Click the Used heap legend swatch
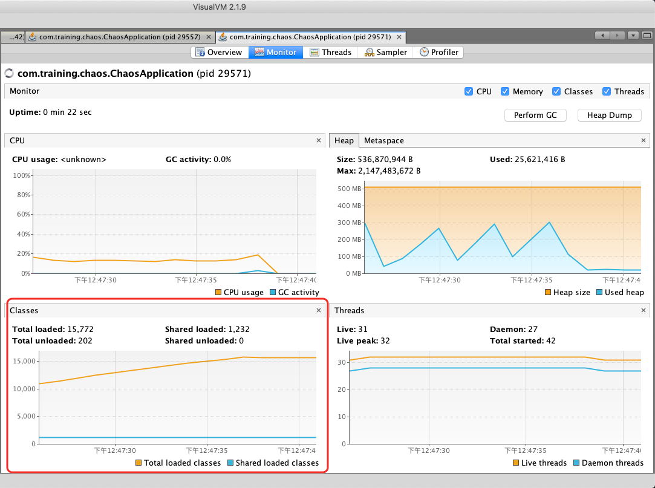 click(x=599, y=292)
